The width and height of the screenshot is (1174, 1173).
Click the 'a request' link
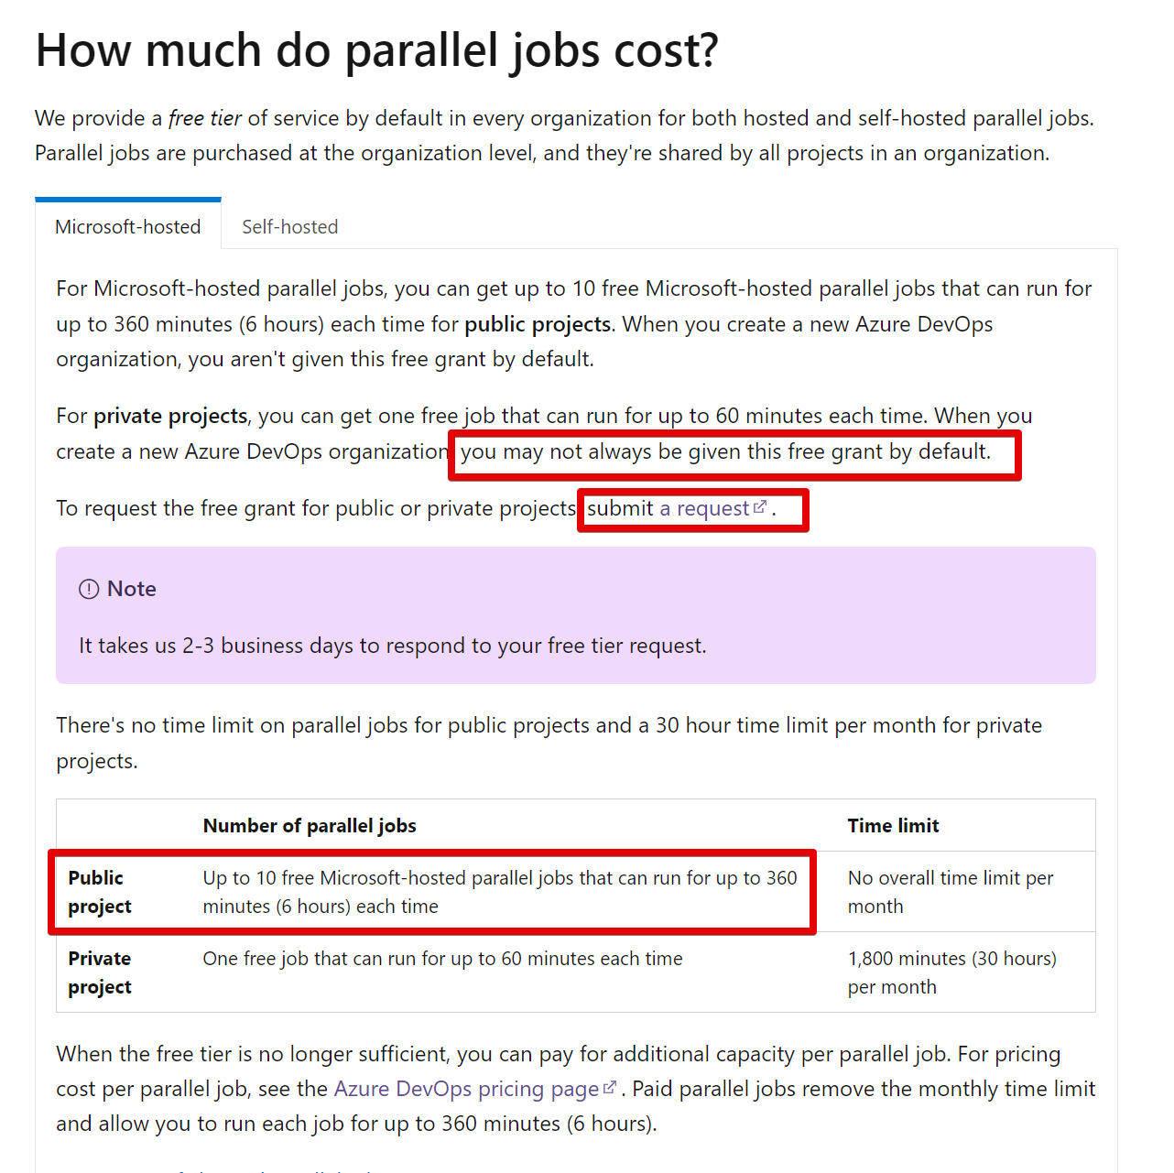pyautogui.click(x=704, y=508)
